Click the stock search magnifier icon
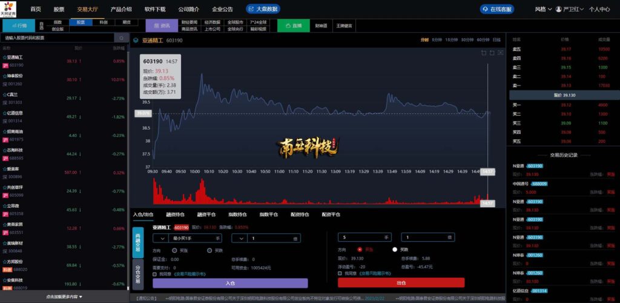This screenshot has height=303, width=620. point(121,38)
